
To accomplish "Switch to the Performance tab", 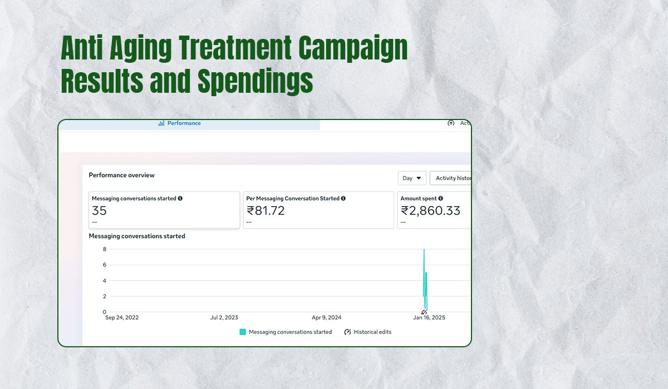I will coord(184,123).
